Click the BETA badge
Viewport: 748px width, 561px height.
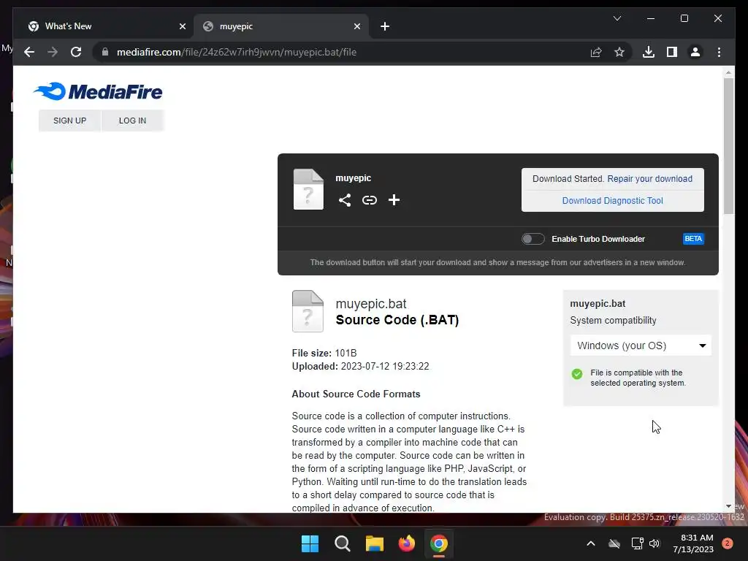[693, 239]
